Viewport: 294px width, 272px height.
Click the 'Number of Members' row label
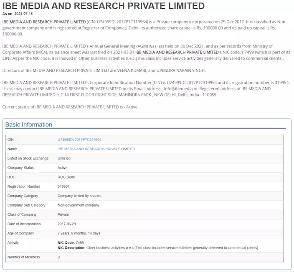(x=24, y=257)
